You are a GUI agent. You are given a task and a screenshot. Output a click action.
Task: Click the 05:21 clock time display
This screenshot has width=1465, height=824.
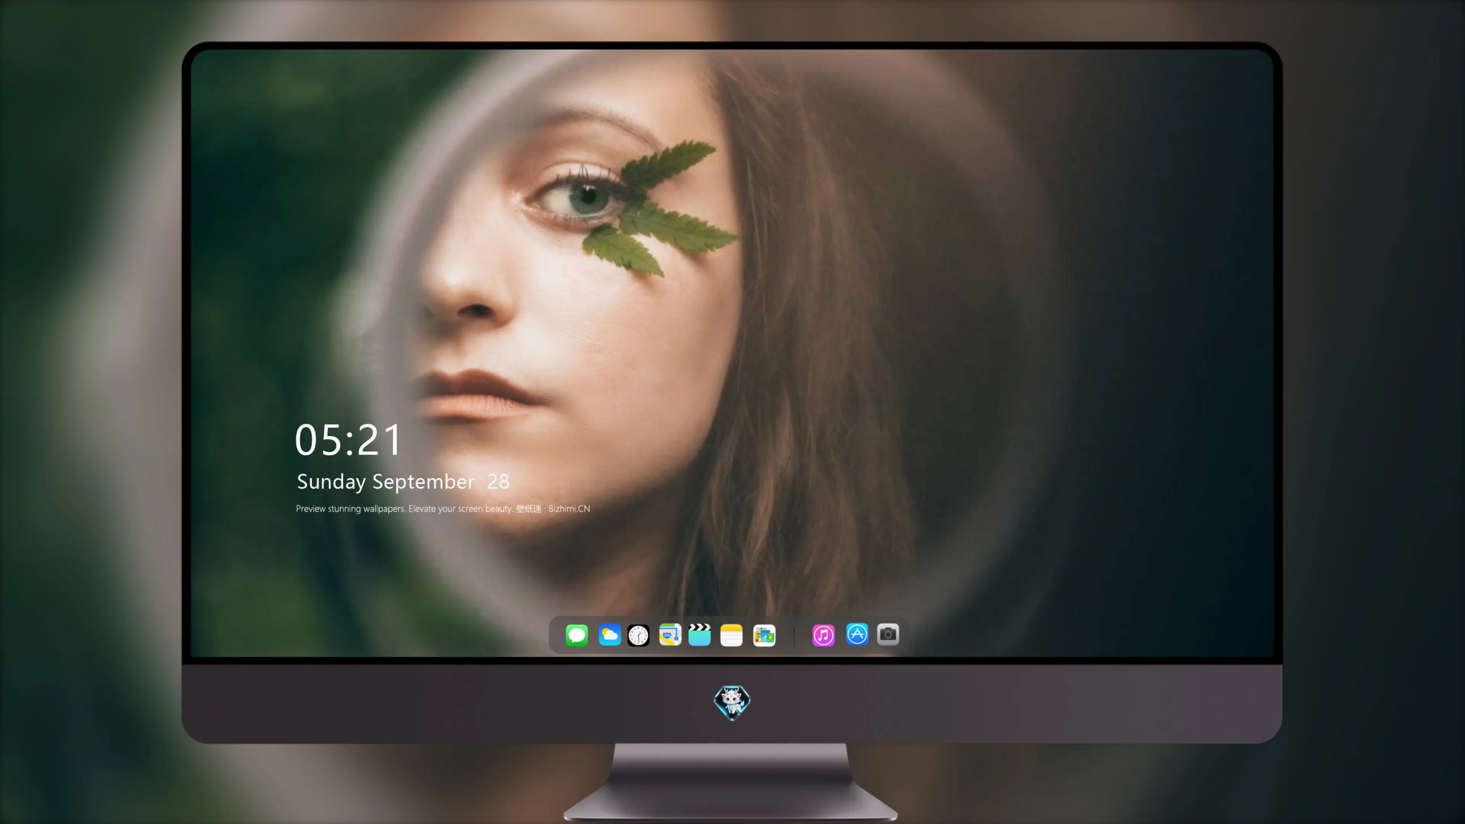coord(348,440)
